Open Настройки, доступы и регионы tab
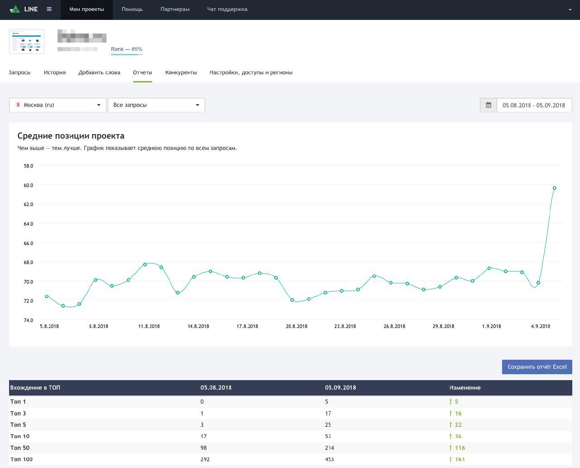The image size is (580, 468). [251, 72]
